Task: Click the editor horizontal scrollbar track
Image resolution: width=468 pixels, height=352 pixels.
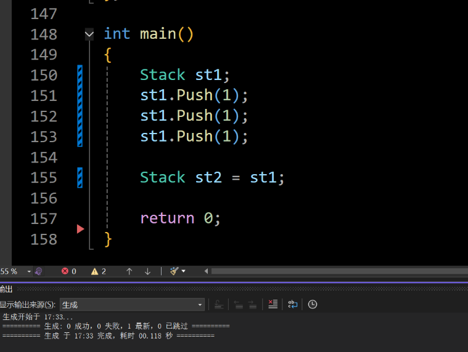Action: 339,271
